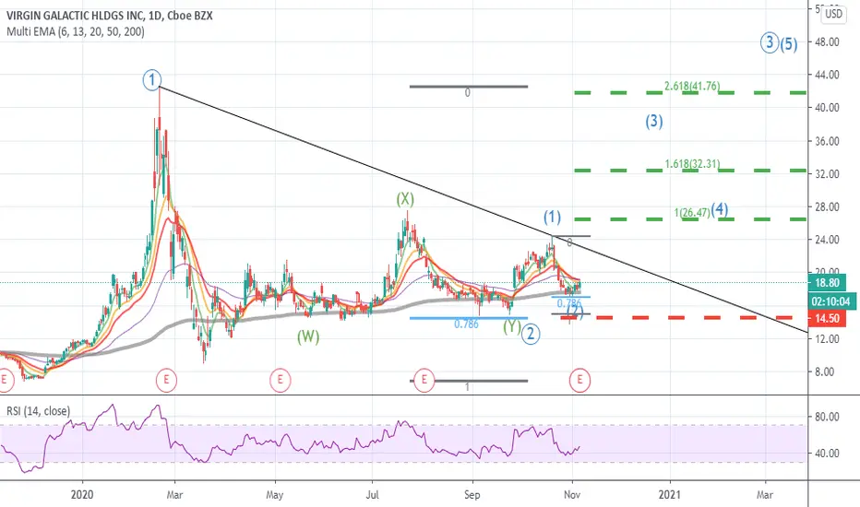Select the 2.618(41.76) Fibonacci extension label

[692, 86]
